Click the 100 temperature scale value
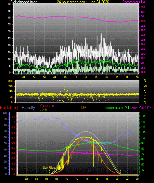Viewport: 154px width, 183px height. tap(143, 138)
